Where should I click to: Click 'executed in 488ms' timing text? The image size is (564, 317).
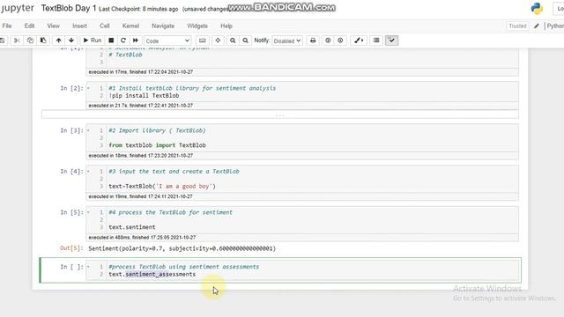click(x=142, y=238)
